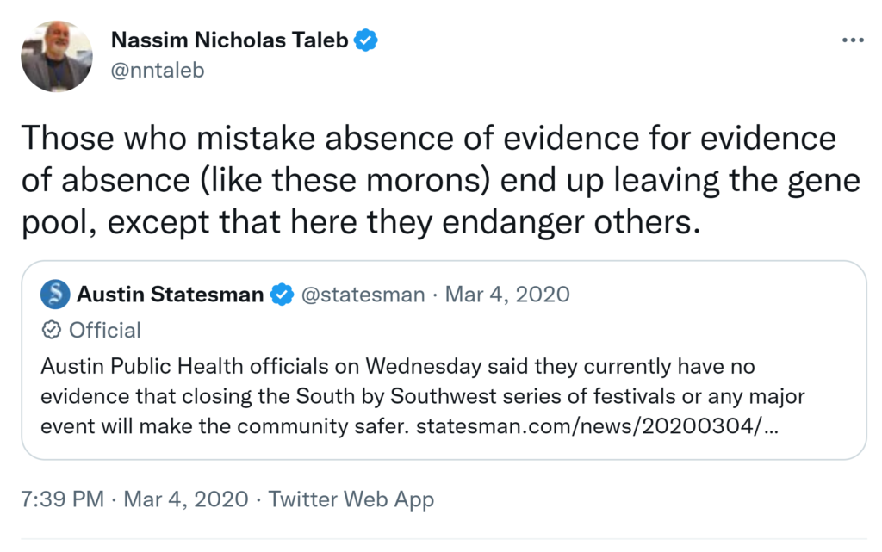
Task: Click Nassim Nicholas Taleb's profile photo
Action: point(56,57)
